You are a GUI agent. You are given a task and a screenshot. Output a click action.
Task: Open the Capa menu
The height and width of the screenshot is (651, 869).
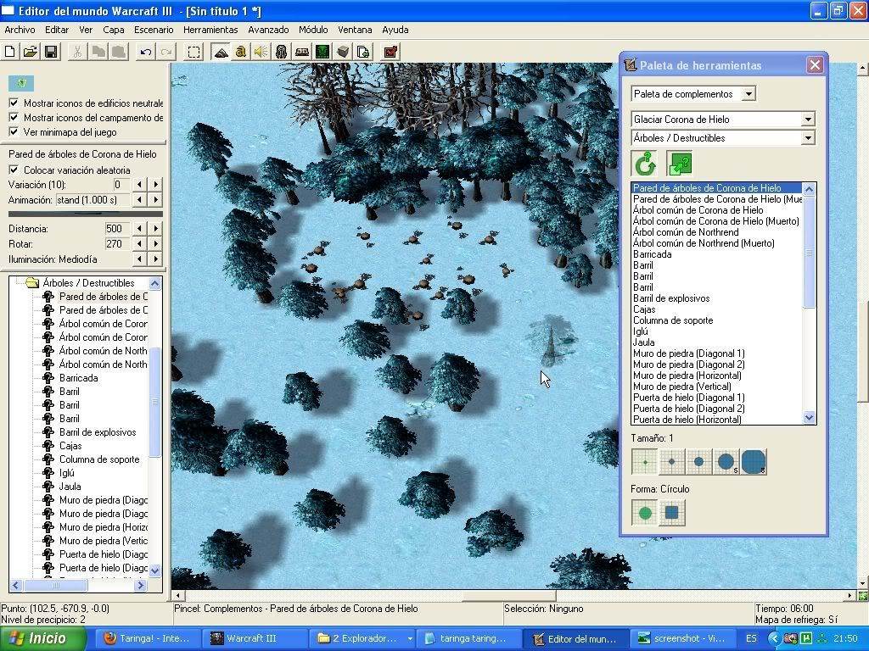coord(113,30)
